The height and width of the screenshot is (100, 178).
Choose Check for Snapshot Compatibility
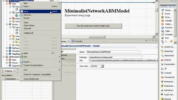pos(40,74)
